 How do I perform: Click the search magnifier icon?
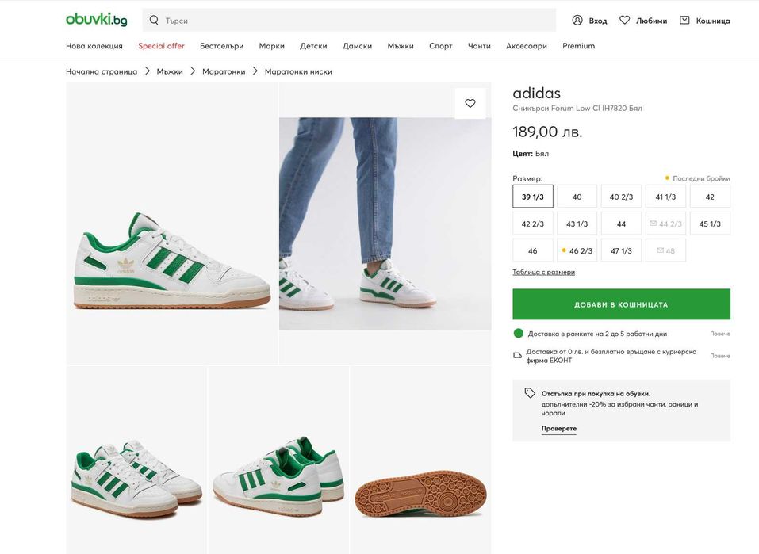154,20
